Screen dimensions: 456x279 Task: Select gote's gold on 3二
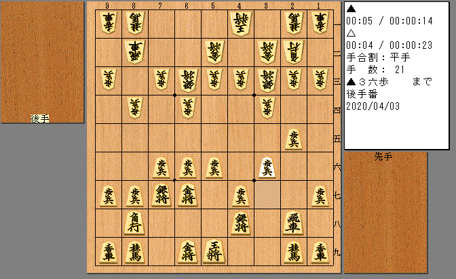point(267,51)
